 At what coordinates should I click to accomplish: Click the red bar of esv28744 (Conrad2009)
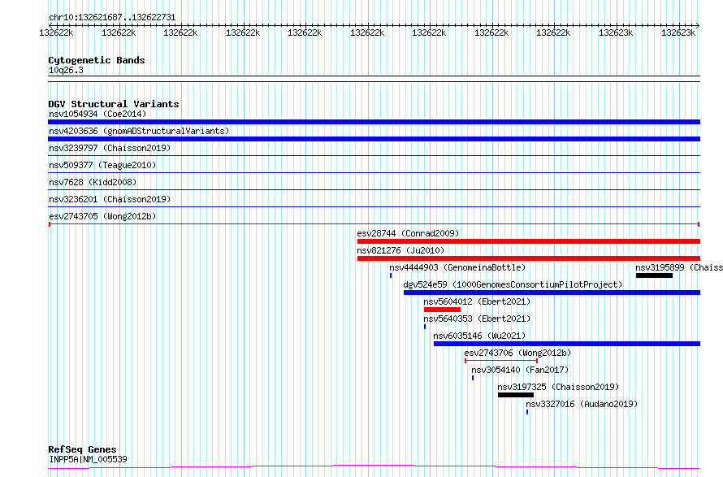528,241
